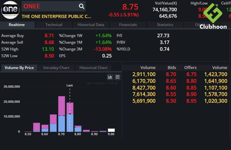This screenshot has height=150, width=231.
Task: Click offer price 8.95
Action: pyautogui.click(x=191, y=101)
